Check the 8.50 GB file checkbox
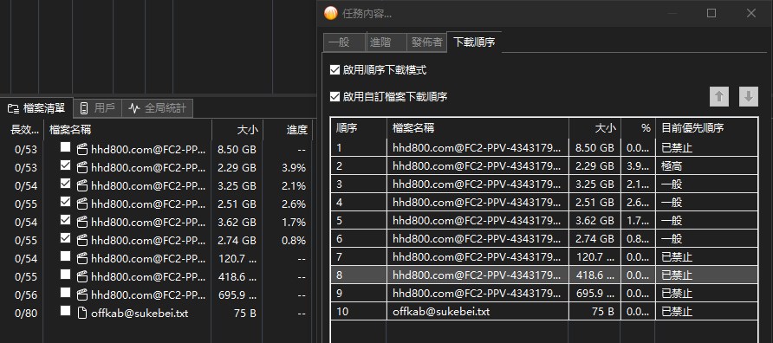773x343 pixels. 66,147
